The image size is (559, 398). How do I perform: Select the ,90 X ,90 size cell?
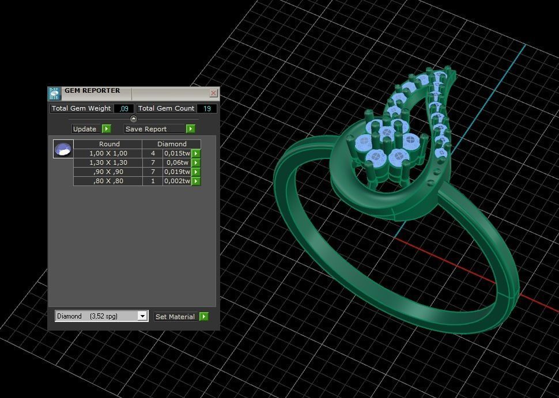coord(108,172)
